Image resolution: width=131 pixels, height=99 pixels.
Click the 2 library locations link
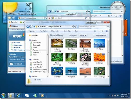pos(100,36)
